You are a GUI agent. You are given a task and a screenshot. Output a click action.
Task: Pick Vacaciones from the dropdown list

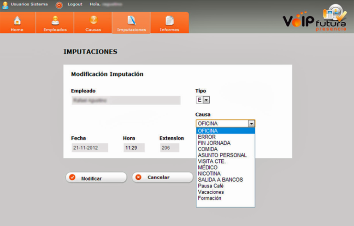[x=211, y=192]
